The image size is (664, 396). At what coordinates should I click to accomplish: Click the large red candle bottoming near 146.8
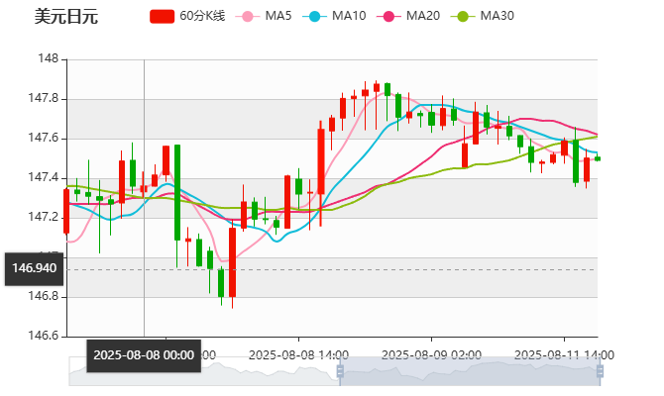pos(233,262)
